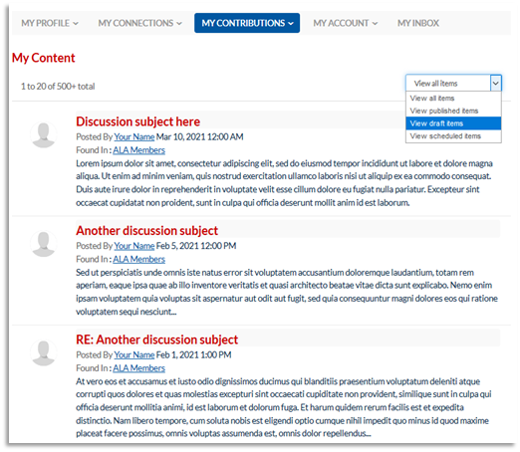The height and width of the screenshot is (452, 520).
Task: Open the 'Another discussion subject' post
Action: (x=146, y=231)
